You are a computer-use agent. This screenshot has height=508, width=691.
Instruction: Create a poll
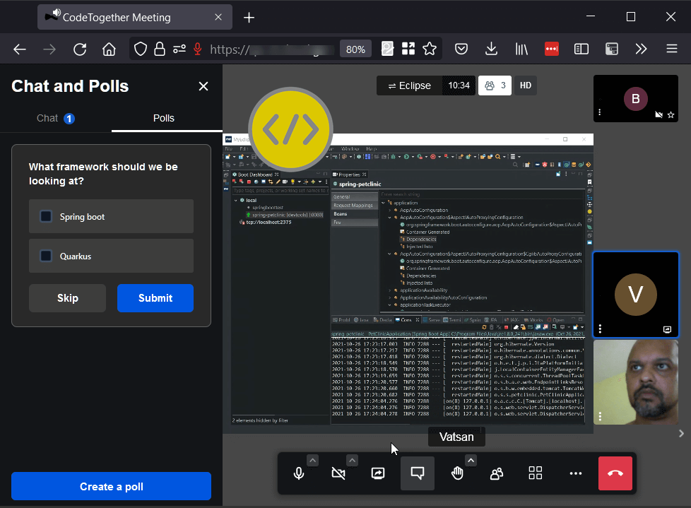(111, 486)
